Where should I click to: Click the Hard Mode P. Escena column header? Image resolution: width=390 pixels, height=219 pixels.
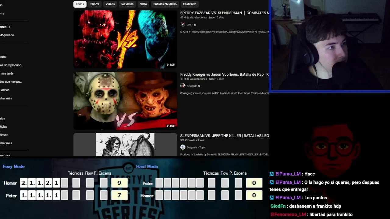pos(239,173)
